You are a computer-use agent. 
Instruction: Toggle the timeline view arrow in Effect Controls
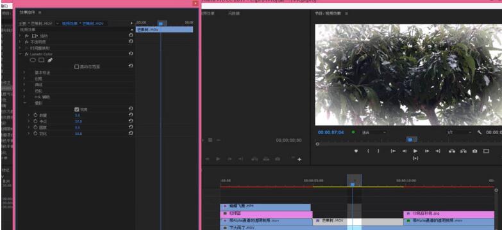point(131,23)
